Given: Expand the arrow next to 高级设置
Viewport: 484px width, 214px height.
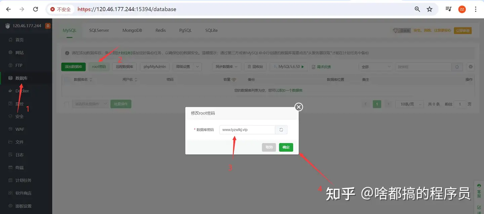Looking at the screenshot, I should click(197, 67).
